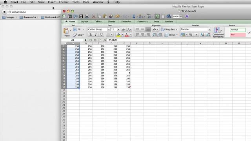Toggle Underline formatting
The height and width of the screenshot is (141, 251).
pos(101,35)
